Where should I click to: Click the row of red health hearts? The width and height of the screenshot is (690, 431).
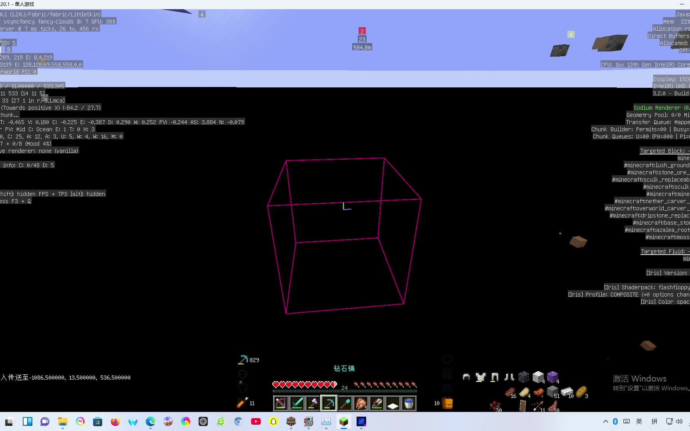[x=305, y=385]
